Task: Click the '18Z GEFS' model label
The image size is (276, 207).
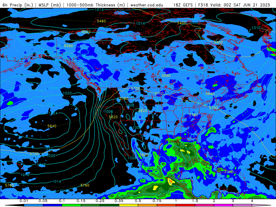Action: 183,5
